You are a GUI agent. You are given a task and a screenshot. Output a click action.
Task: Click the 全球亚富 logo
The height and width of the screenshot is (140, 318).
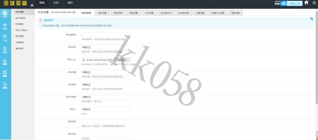pyautogui.click(x=15, y=4)
